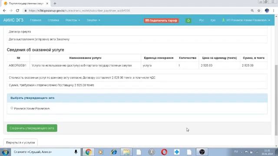The image size is (278, 156).
Task: Open Opera browser taskbar icon
Action: [x=164, y=152]
